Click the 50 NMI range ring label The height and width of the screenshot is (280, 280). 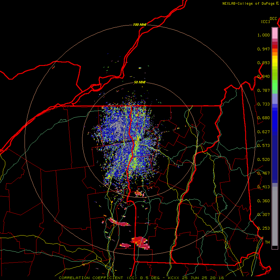click(x=140, y=82)
